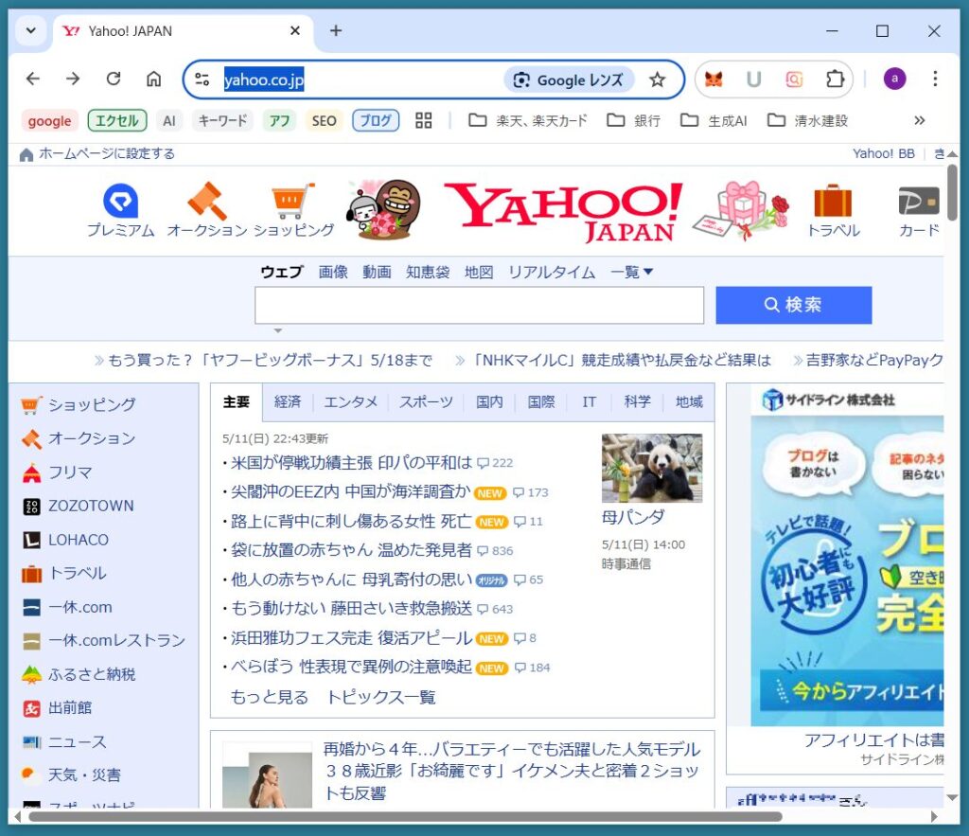Open the browser home page icon
The height and width of the screenshot is (836, 969).
tap(153, 79)
